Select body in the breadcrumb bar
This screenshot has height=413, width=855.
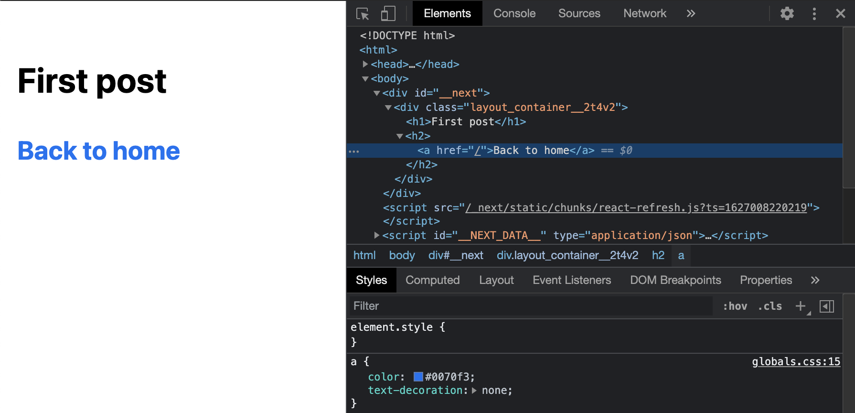(x=402, y=255)
